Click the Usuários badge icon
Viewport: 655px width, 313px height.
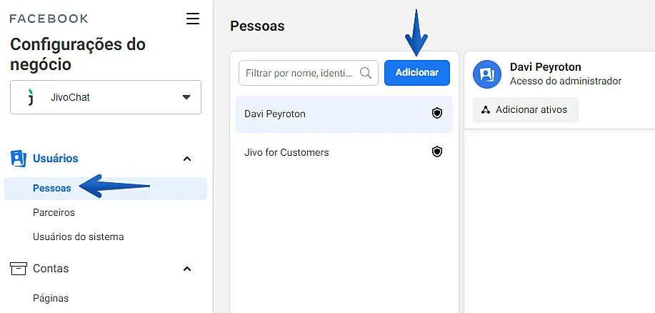tap(19, 159)
